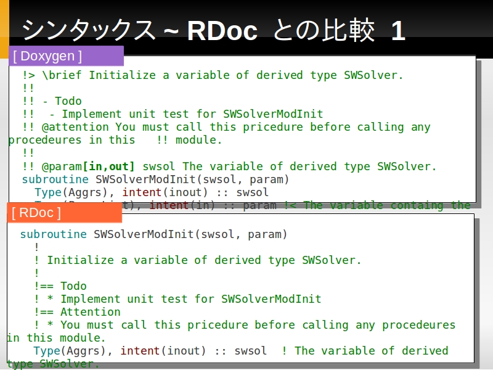Click the "!! - Todo" line in Doxygen code
The image size is (493, 370).
coord(52,101)
